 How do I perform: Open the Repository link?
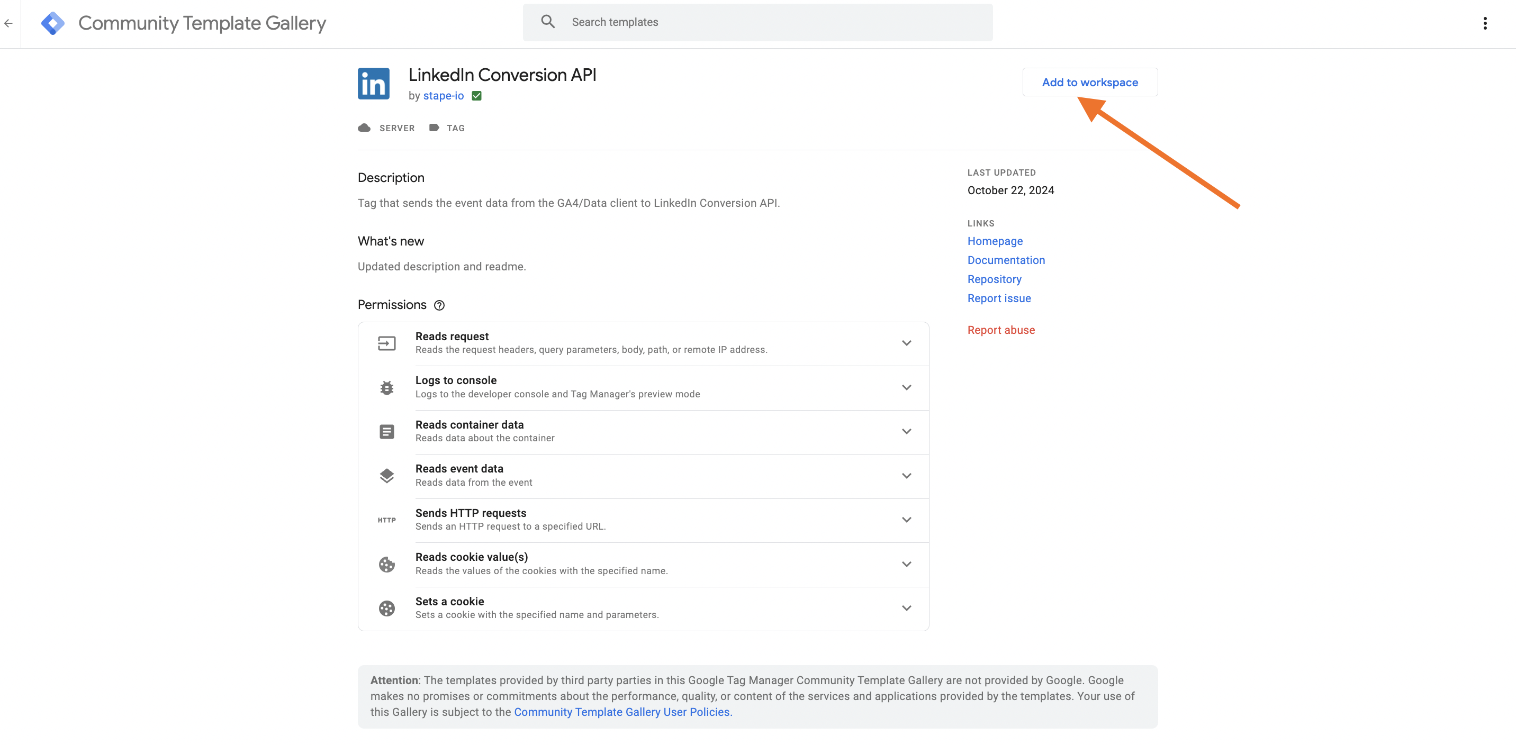[x=994, y=279]
